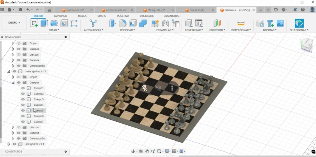Open the ENSAMBLAR dropdown menu

[165, 30]
